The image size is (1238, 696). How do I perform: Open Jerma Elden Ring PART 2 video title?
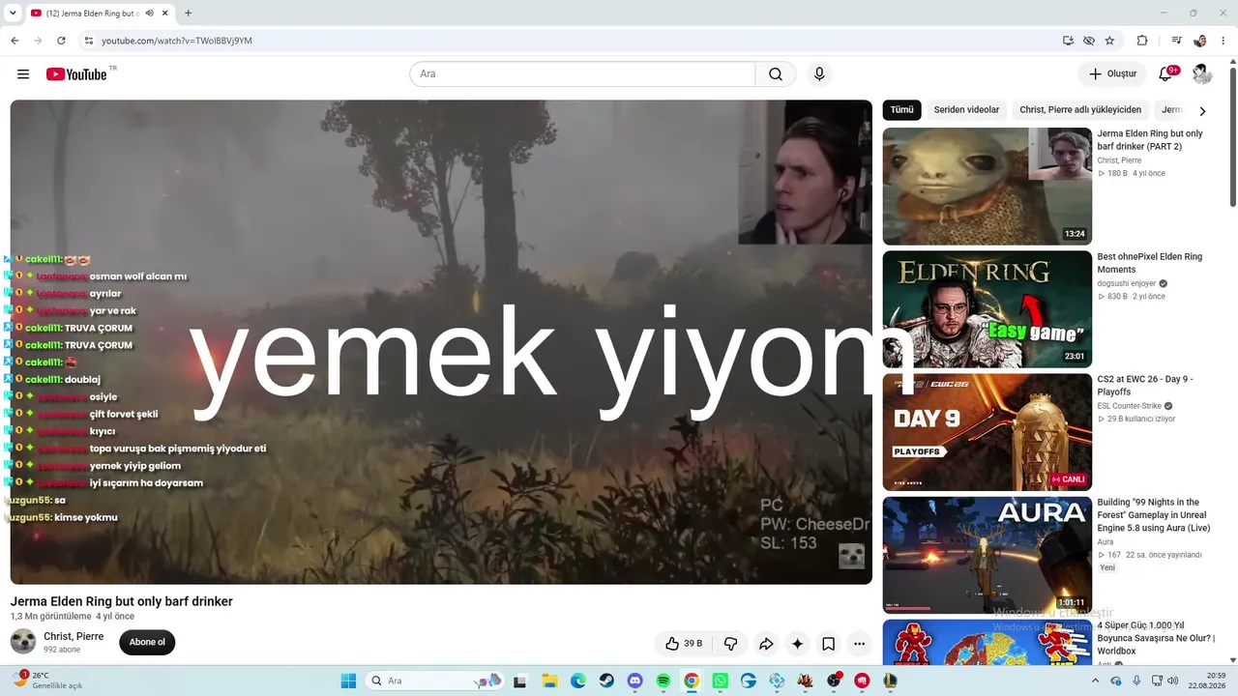click(x=1150, y=140)
